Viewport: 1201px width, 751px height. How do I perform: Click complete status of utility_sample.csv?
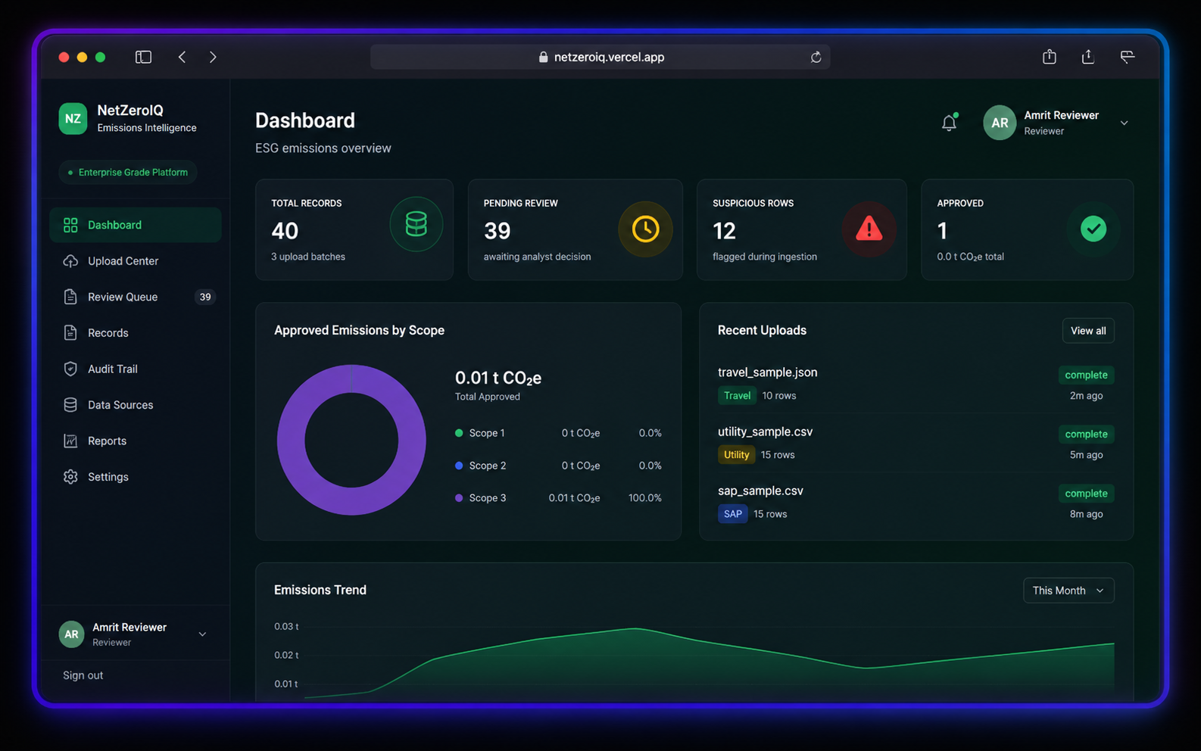point(1086,434)
